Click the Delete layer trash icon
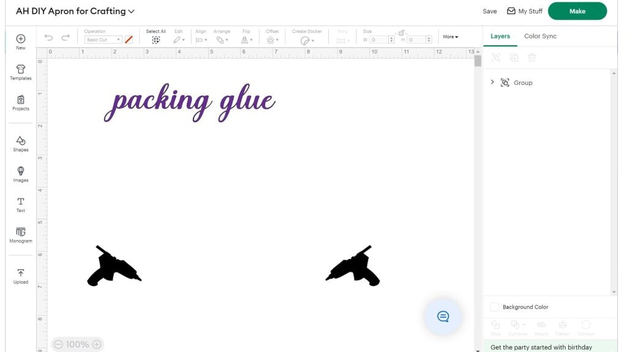The height and width of the screenshot is (352, 627). (532, 57)
